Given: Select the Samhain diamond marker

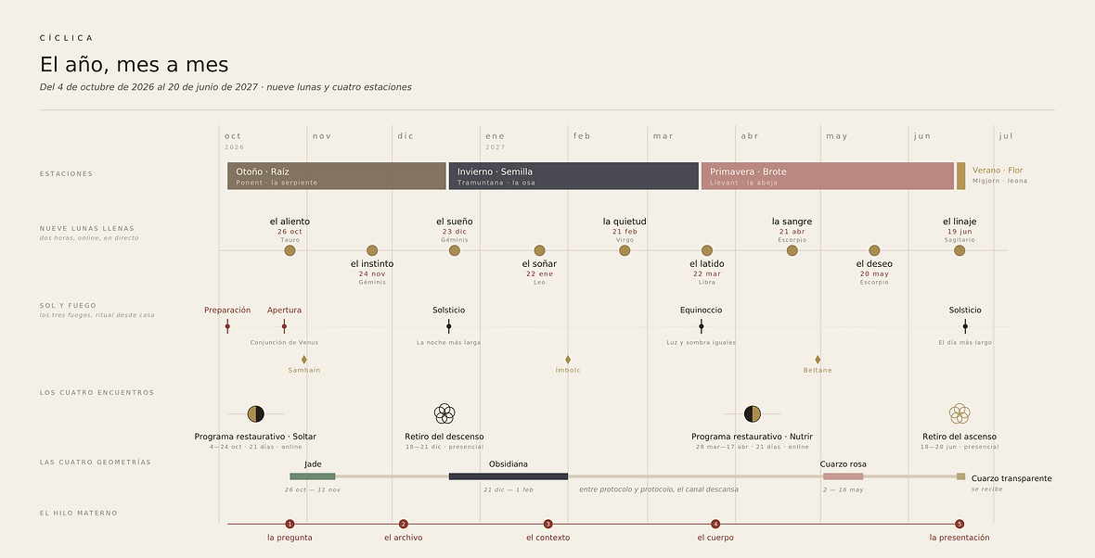Looking at the screenshot, I should (303, 360).
